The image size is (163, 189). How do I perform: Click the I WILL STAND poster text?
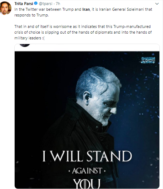click(x=87, y=156)
